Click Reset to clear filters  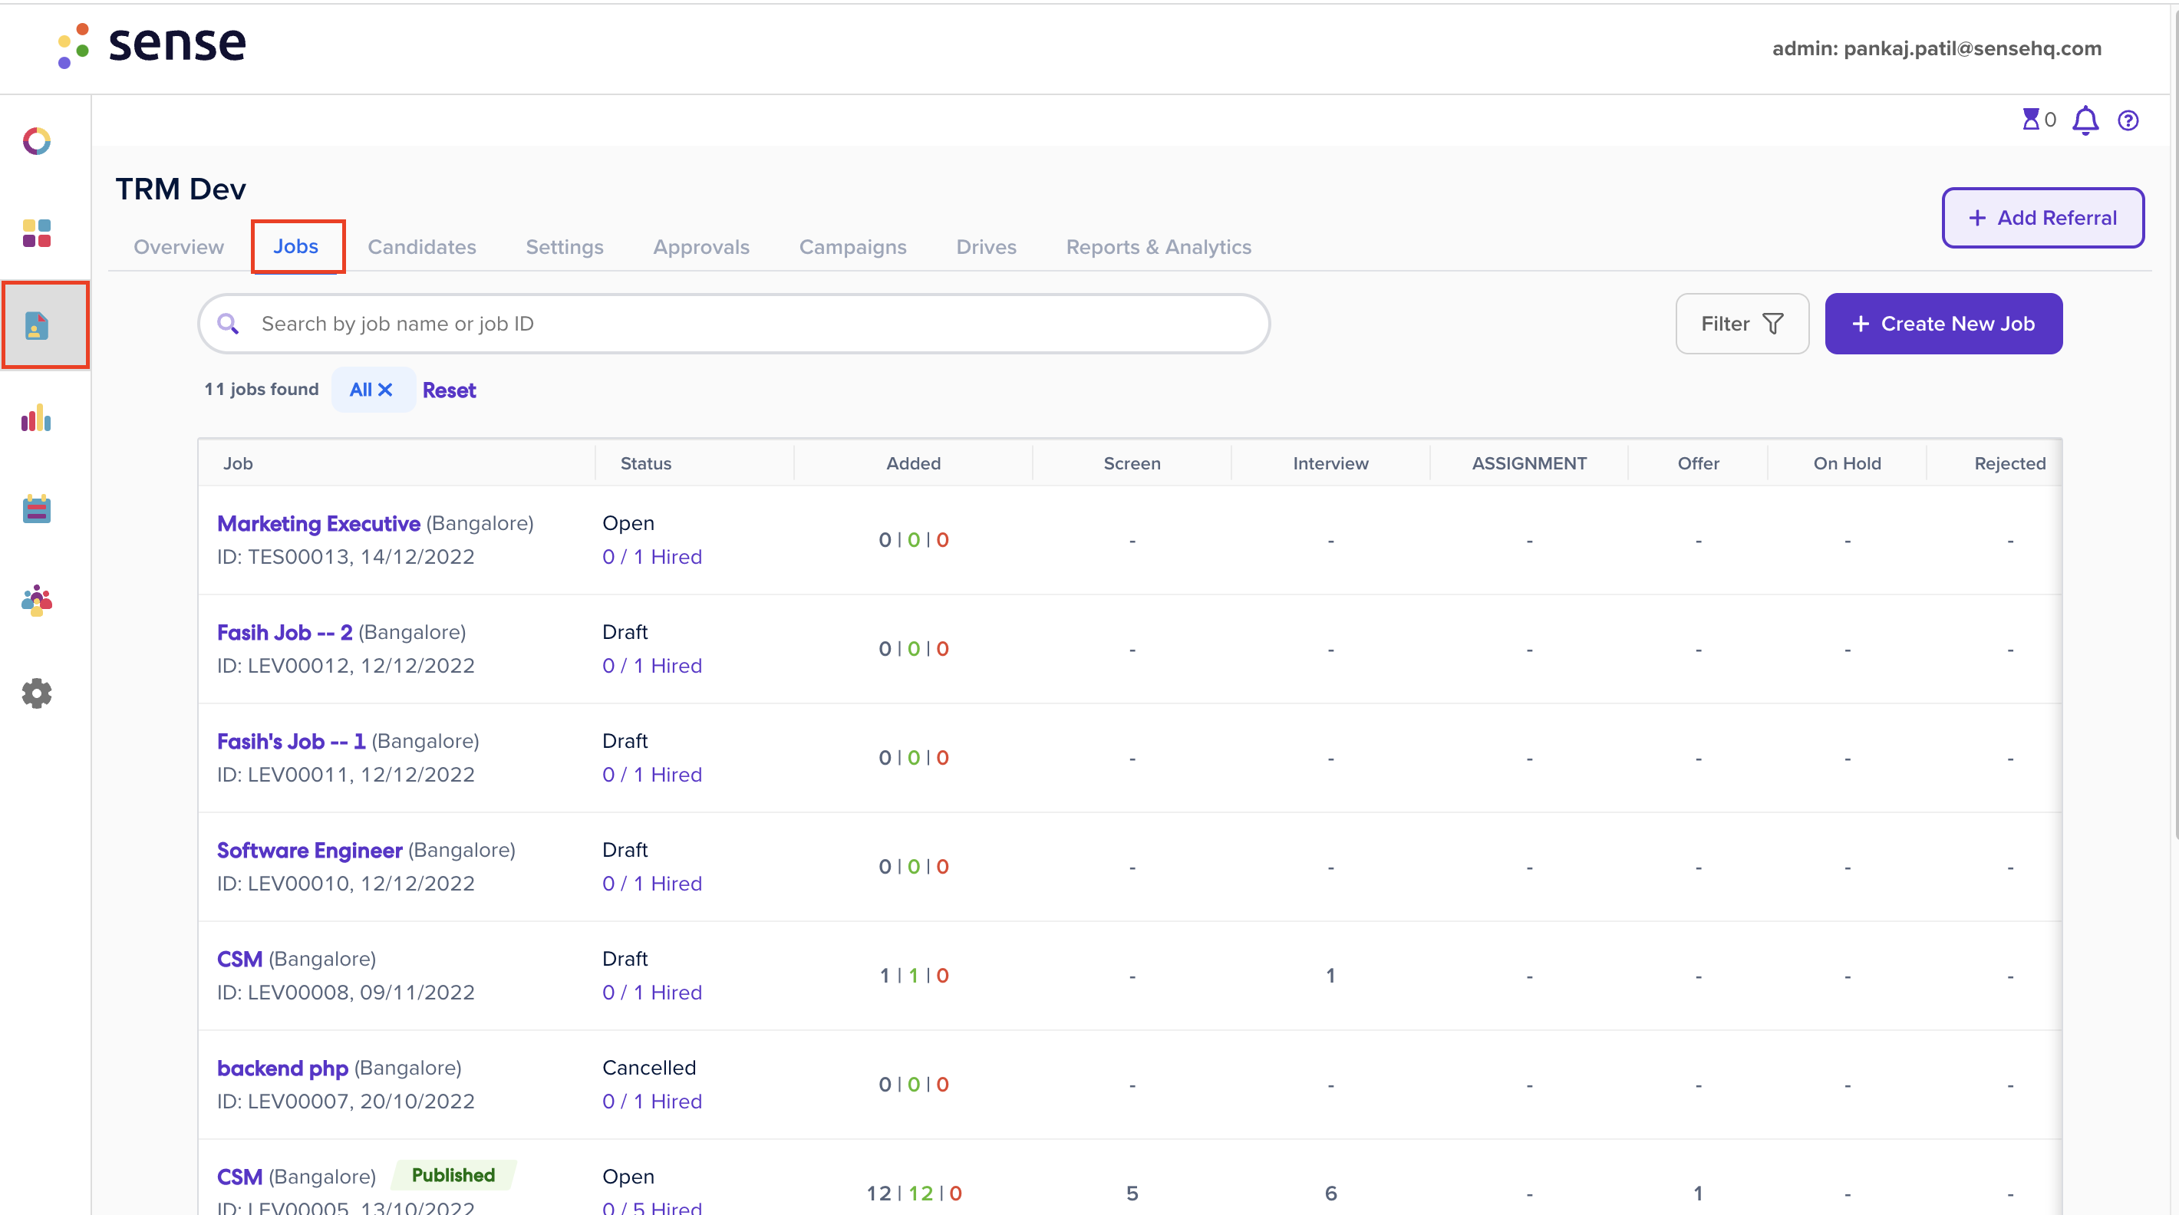[x=449, y=390]
